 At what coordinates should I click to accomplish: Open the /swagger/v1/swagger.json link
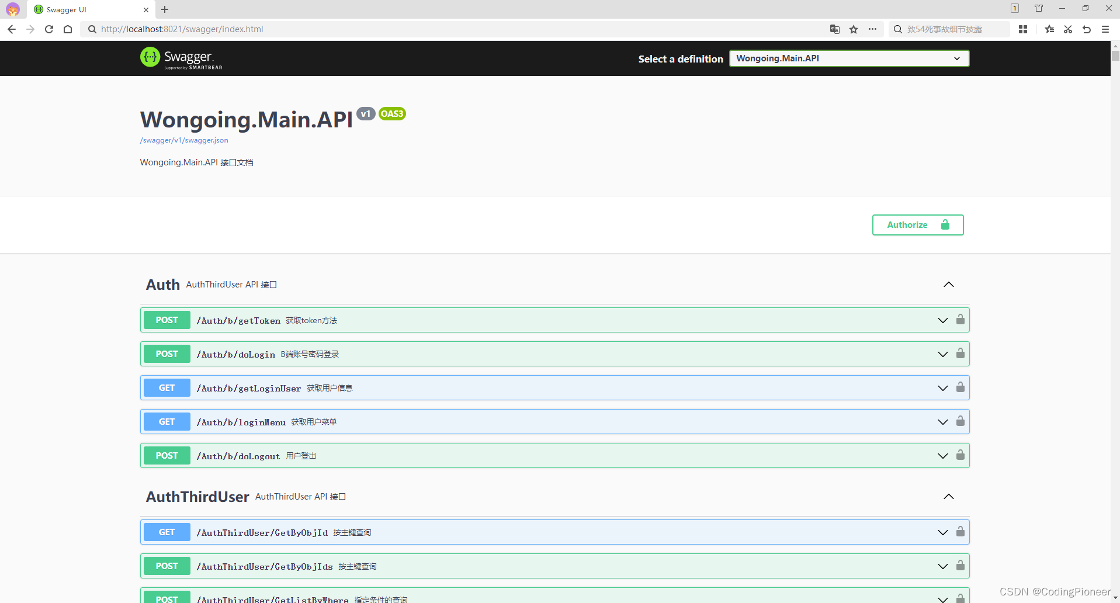coord(184,140)
